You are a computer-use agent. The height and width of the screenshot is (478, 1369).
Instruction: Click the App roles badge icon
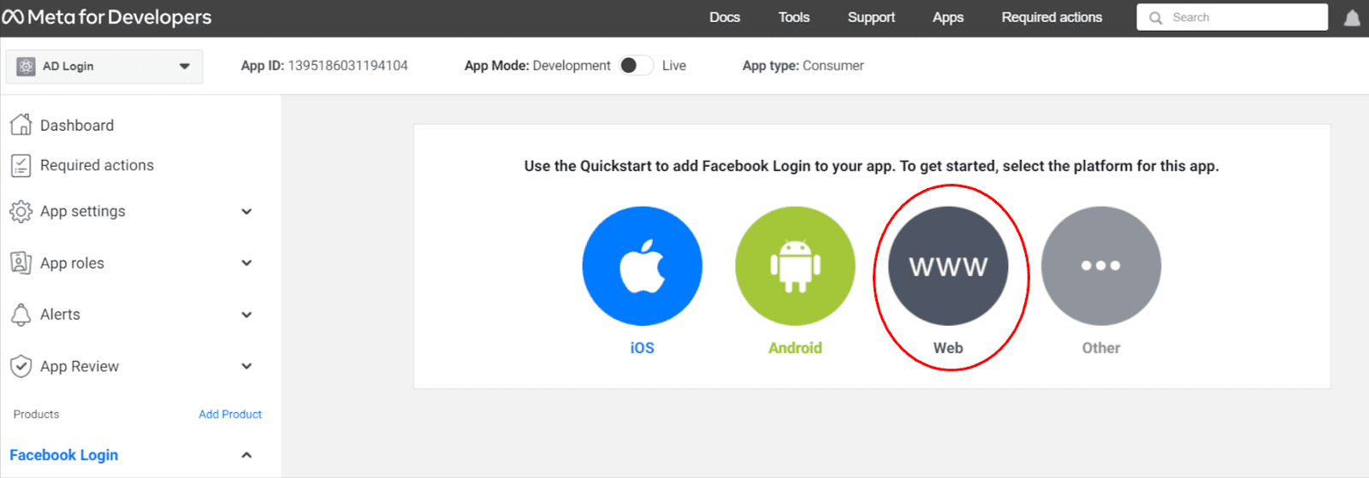(21, 263)
